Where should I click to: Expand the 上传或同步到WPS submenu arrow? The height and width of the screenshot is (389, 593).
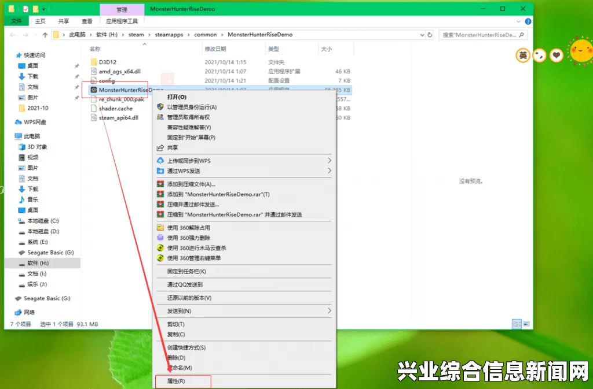coord(329,161)
